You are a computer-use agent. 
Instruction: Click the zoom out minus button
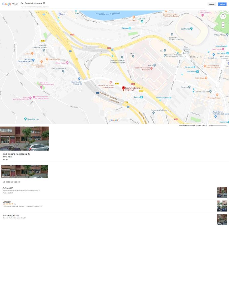[223, 26]
